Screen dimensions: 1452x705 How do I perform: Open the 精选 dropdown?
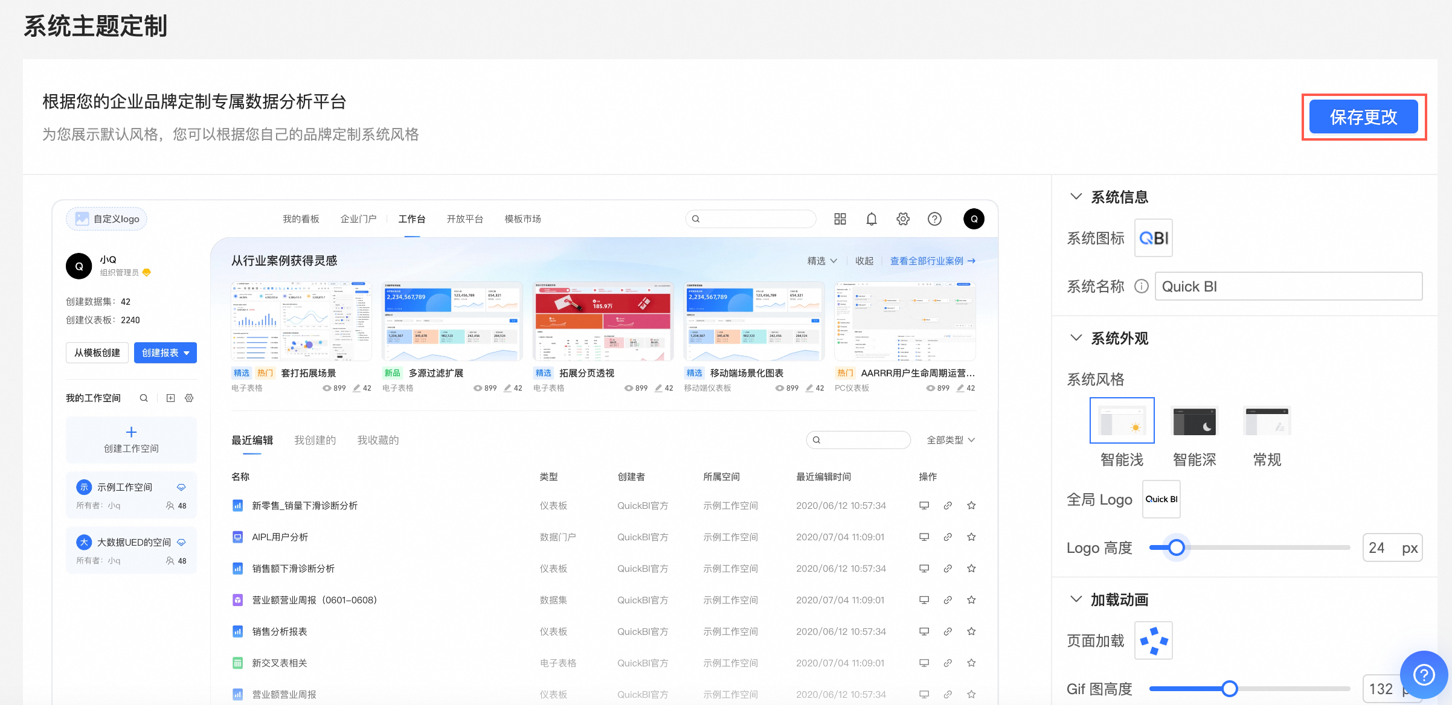click(x=822, y=261)
